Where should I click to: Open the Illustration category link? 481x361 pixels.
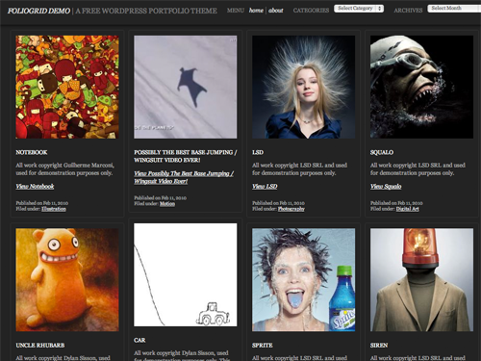coord(54,209)
